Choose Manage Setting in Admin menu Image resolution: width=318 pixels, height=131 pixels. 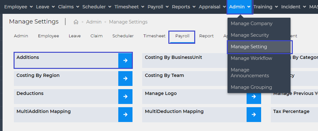[259, 47]
